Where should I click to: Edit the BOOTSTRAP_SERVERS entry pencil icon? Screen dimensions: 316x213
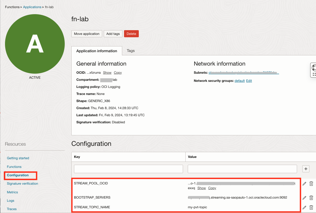coord(304,198)
